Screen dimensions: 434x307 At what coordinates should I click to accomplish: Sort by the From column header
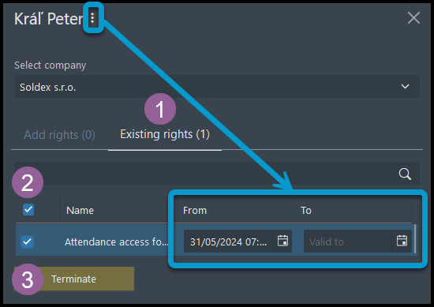coord(195,211)
